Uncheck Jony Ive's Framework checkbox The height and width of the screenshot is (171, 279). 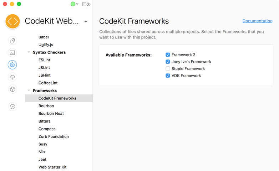click(168, 62)
